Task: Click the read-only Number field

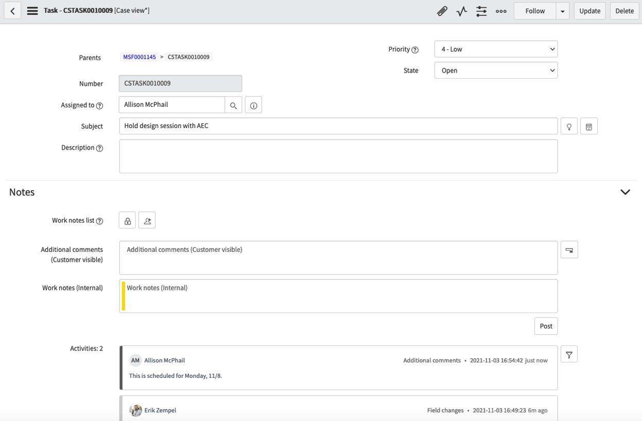Action: coord(180,83)
